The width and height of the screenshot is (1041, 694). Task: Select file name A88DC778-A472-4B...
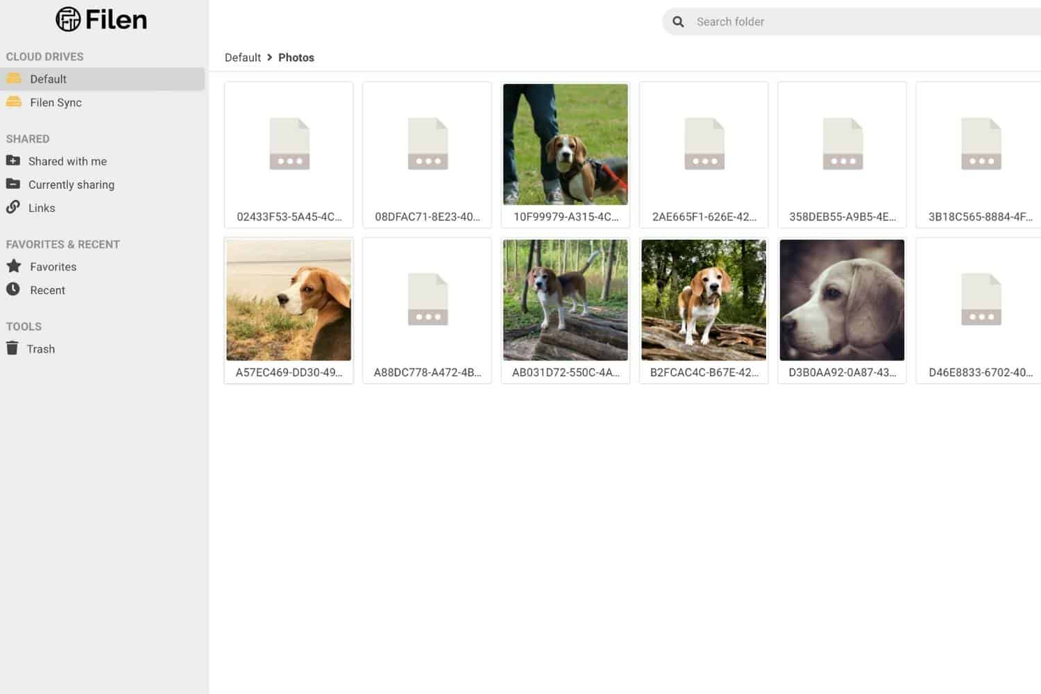click(x=428, y=372)
